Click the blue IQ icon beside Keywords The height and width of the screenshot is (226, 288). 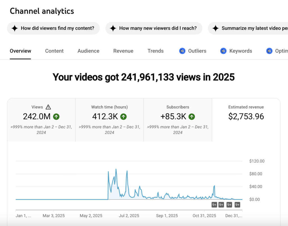coord(223,51)
